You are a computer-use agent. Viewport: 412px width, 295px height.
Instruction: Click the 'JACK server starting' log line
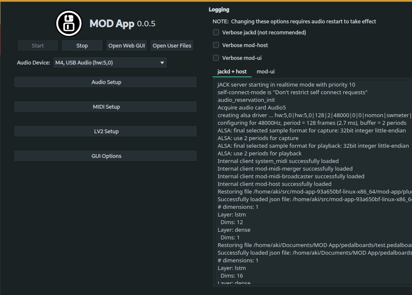286,85
